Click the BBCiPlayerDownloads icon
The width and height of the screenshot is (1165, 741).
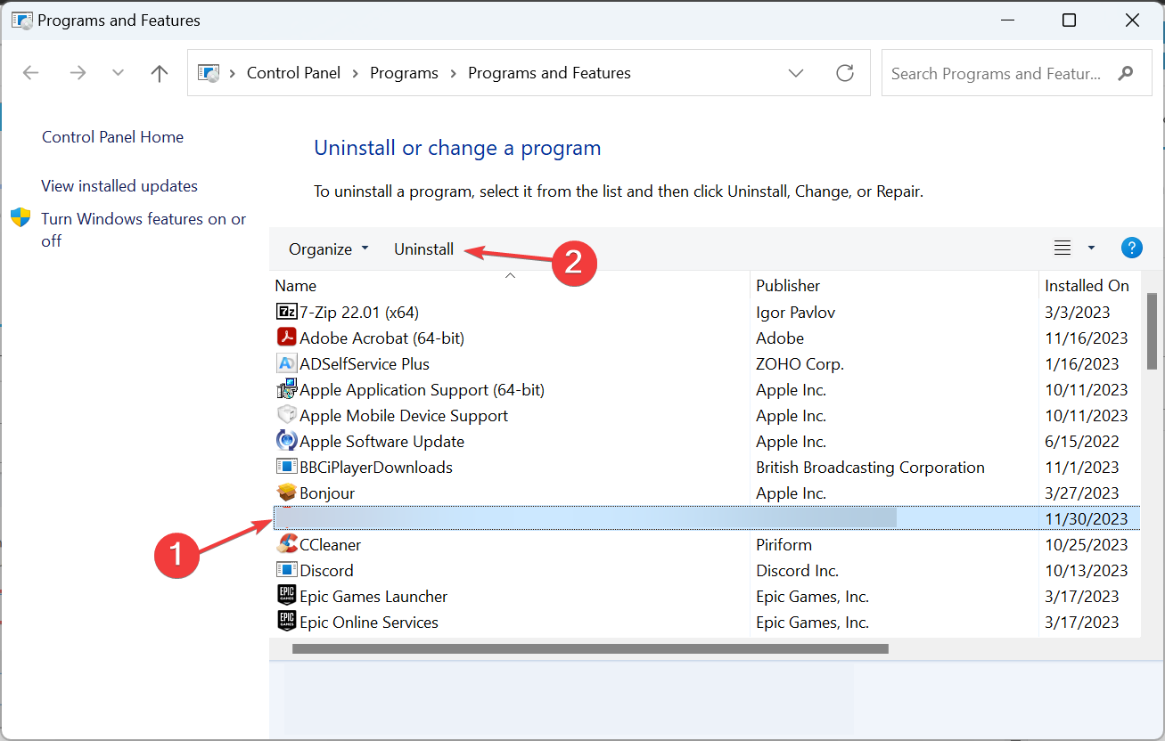pos(286,467)
